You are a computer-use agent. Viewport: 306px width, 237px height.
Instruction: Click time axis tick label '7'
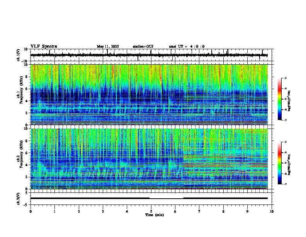tap(199, 211)
